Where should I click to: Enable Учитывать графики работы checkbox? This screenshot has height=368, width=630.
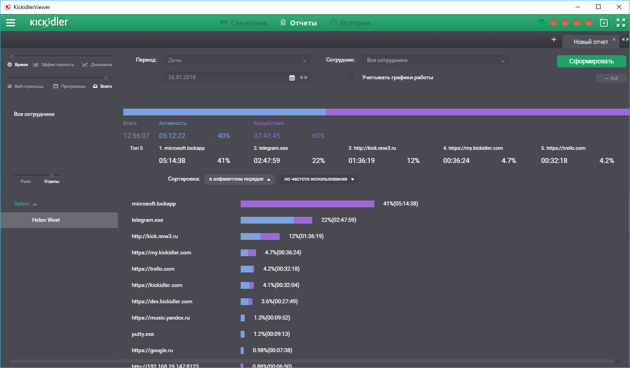[x=350, y=77]
